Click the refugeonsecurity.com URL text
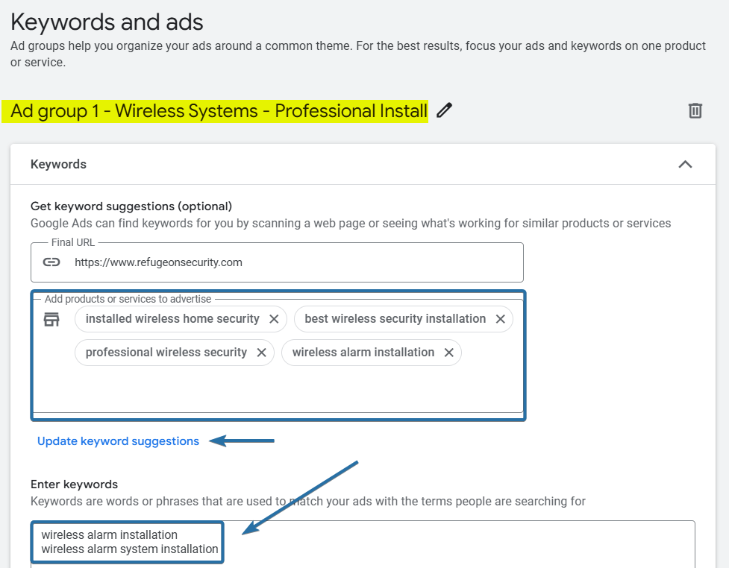 [157, 262]
